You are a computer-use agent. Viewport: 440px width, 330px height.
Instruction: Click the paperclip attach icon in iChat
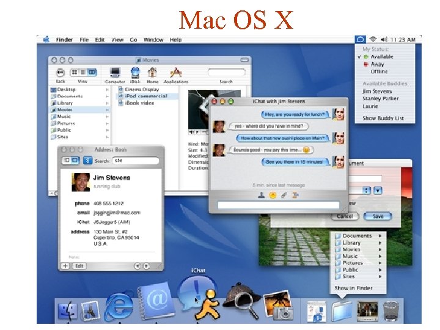click(x=284, y=195)
